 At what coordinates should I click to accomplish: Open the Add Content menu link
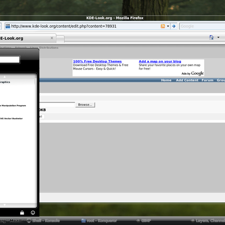[187, 80]
